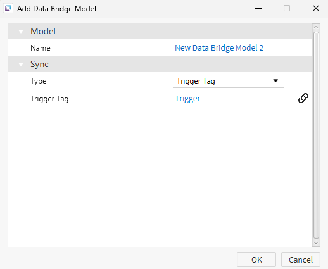
Task: Click the application logo in the title bar
Action: point(8,9)
